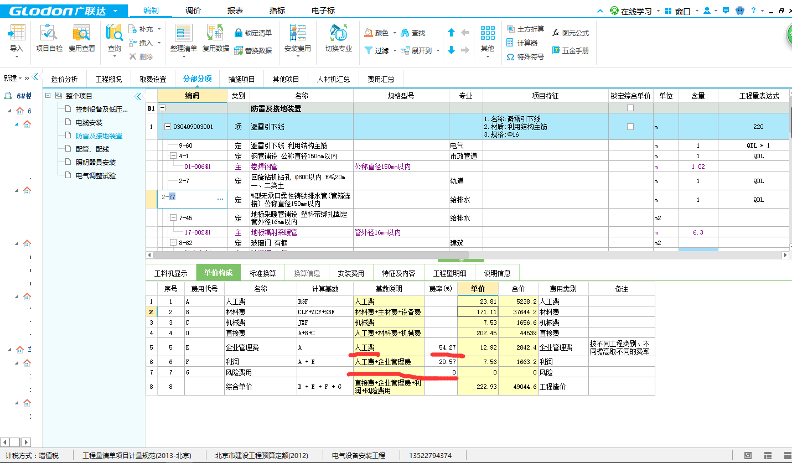Click the horizontal scrollbar of the upper table
The image size is (792, 463).
tap(310, 254)
